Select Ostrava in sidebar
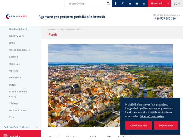The height and width of the screenshot is (137, 183). 14,71
